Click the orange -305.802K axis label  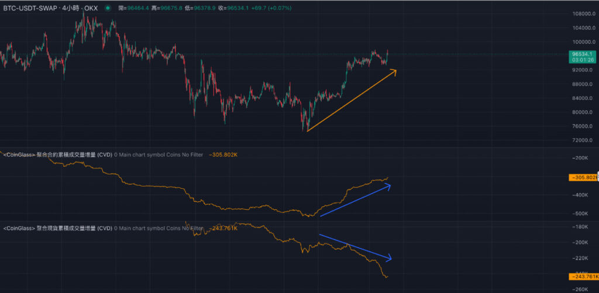click(583, 177)
